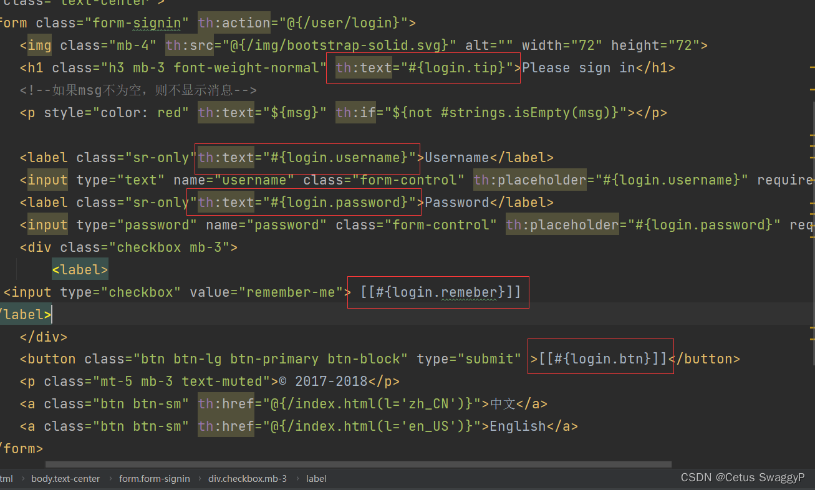Screen dimensions: 815x490
Task: Click the "Please sign in" heading text
Action: click(578, 68)
